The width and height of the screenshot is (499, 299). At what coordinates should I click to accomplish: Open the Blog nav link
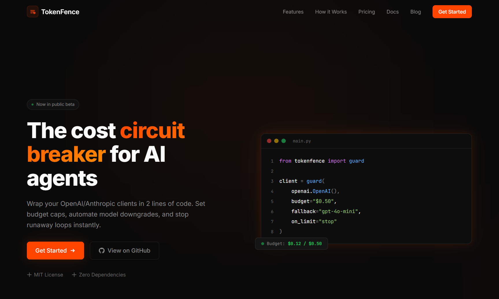(415, 12)
